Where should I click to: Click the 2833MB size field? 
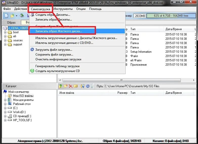140,16
